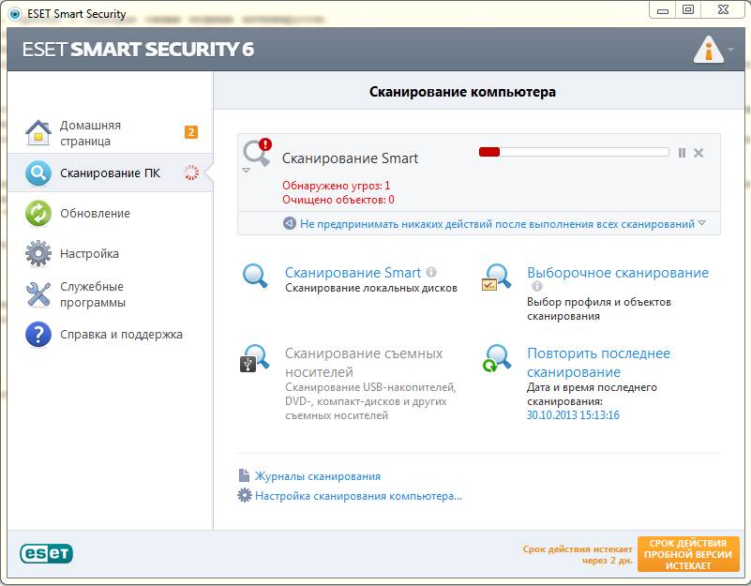Screen dimensions: 751x586
Task: Click the text Очищено объектов: 0
Action: click(x=338, y=200)
